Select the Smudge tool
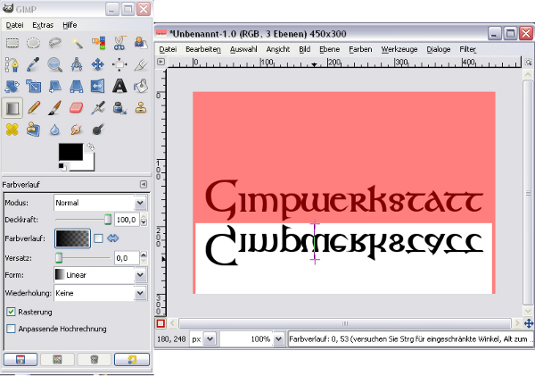This screenshot has width=535, height=376. pos(77,130)
